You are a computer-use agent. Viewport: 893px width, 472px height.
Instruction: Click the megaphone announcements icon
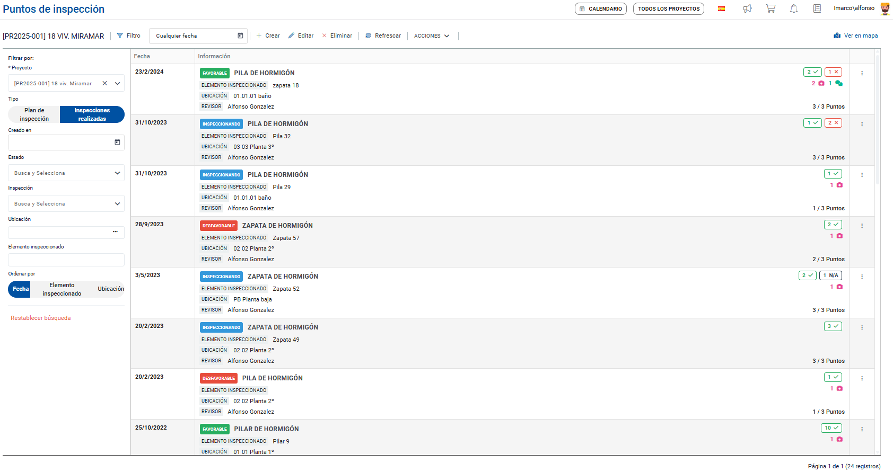pos(747,8)
